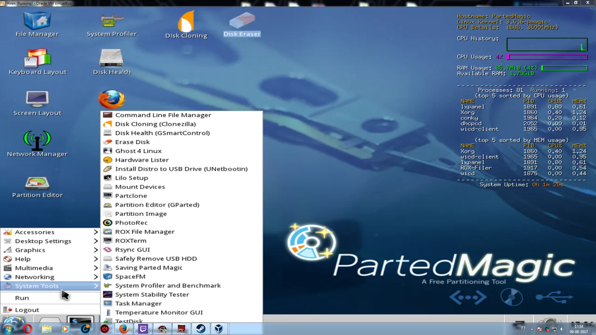Open Keyboard Layout desktop icon
596x335 pixels.
point(37,62)
